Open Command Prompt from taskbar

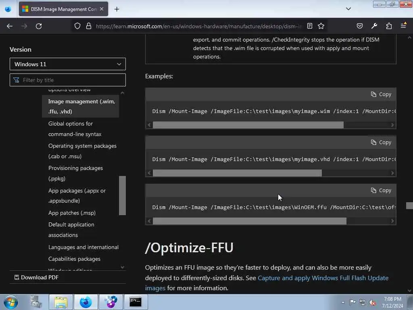136,302
